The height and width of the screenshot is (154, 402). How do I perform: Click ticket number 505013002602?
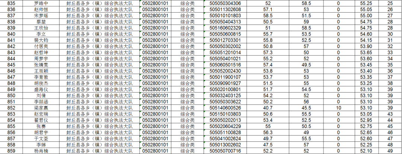coord(225,145)
